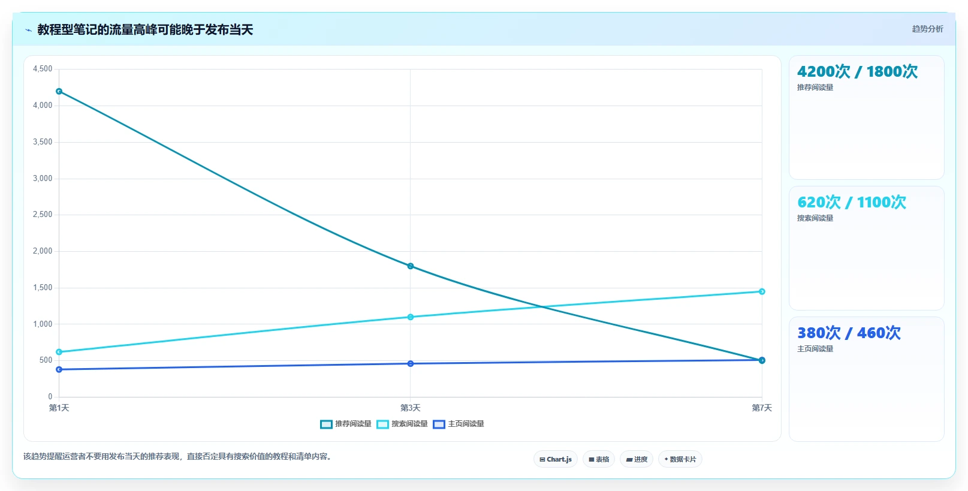
Task: Click the y-axis label 3,500
Action: click(43, 142)
